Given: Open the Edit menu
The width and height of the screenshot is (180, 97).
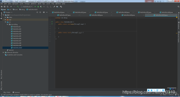Looking at the screenshot, I should coord(5,4).
